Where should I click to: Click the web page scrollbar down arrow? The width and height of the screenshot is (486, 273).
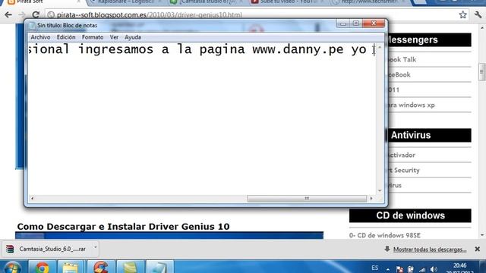click(482, 235)
